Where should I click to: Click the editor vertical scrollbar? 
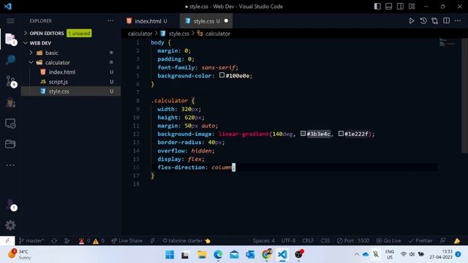[464, 96]
